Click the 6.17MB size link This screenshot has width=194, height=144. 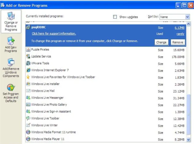point(180,28)
